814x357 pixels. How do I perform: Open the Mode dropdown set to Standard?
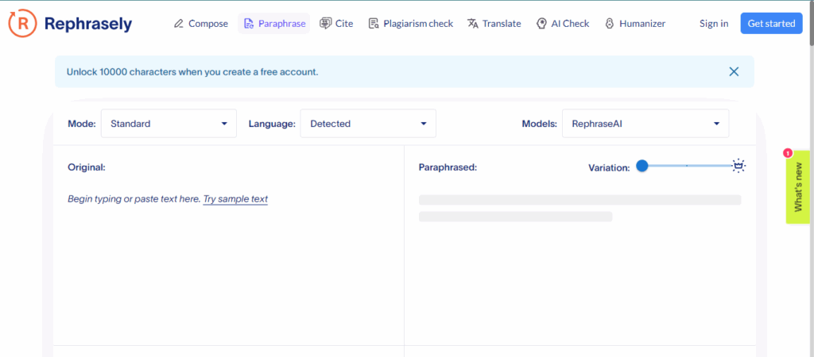169,124
